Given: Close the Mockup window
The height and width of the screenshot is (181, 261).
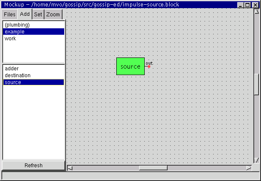Looking at the screenshot, I should tap(255, 5).
